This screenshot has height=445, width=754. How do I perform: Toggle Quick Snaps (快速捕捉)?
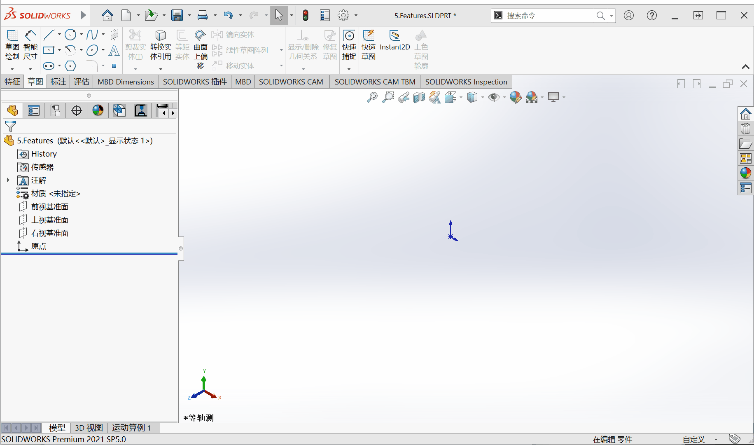pos(349,45)
